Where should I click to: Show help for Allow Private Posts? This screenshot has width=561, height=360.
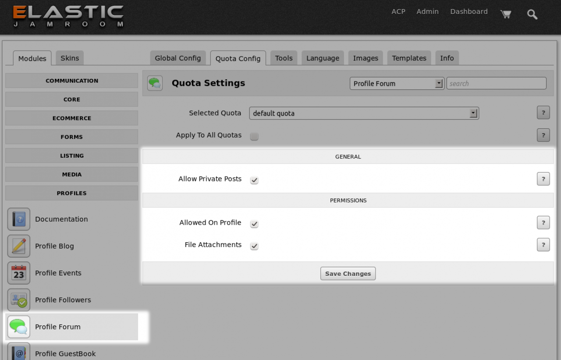(543, 179)
